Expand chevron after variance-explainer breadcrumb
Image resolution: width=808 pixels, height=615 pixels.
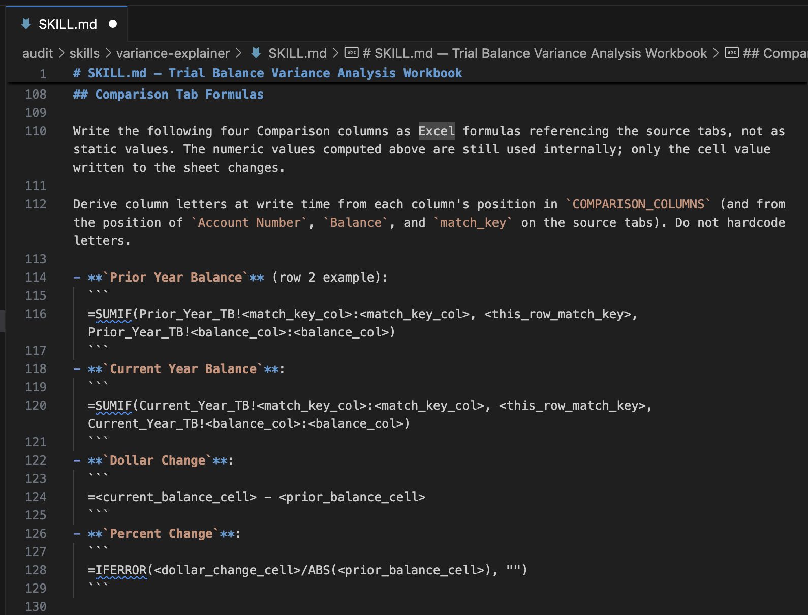(238, 53)
